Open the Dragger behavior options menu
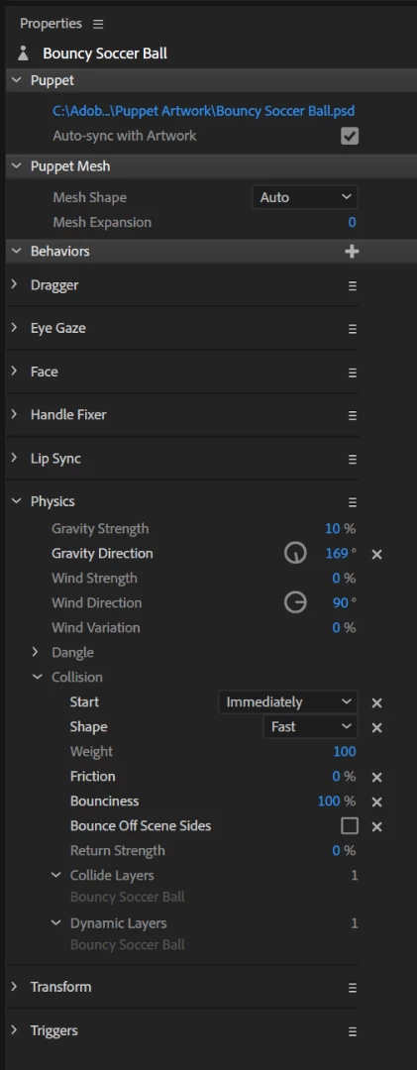Image resolution: width=417 pixels, height=1070 pixels. pyautogui.click(x=353, y=286)
